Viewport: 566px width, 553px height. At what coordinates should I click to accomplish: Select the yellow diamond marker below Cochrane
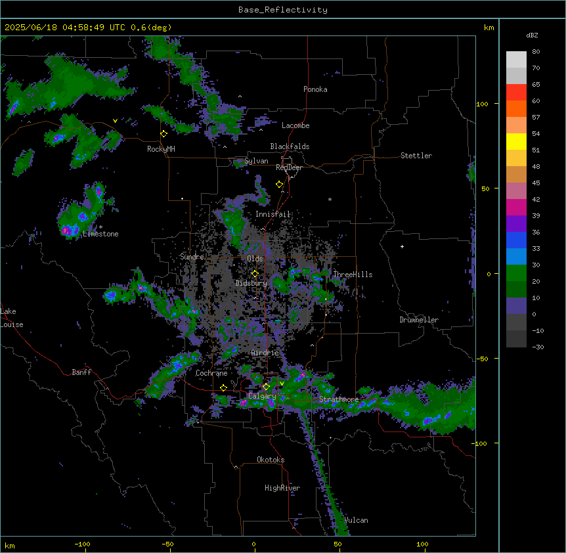pyautogui.click(x=223, y=388)
